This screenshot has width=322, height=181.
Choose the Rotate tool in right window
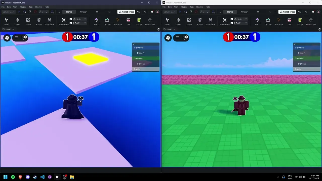200,22
